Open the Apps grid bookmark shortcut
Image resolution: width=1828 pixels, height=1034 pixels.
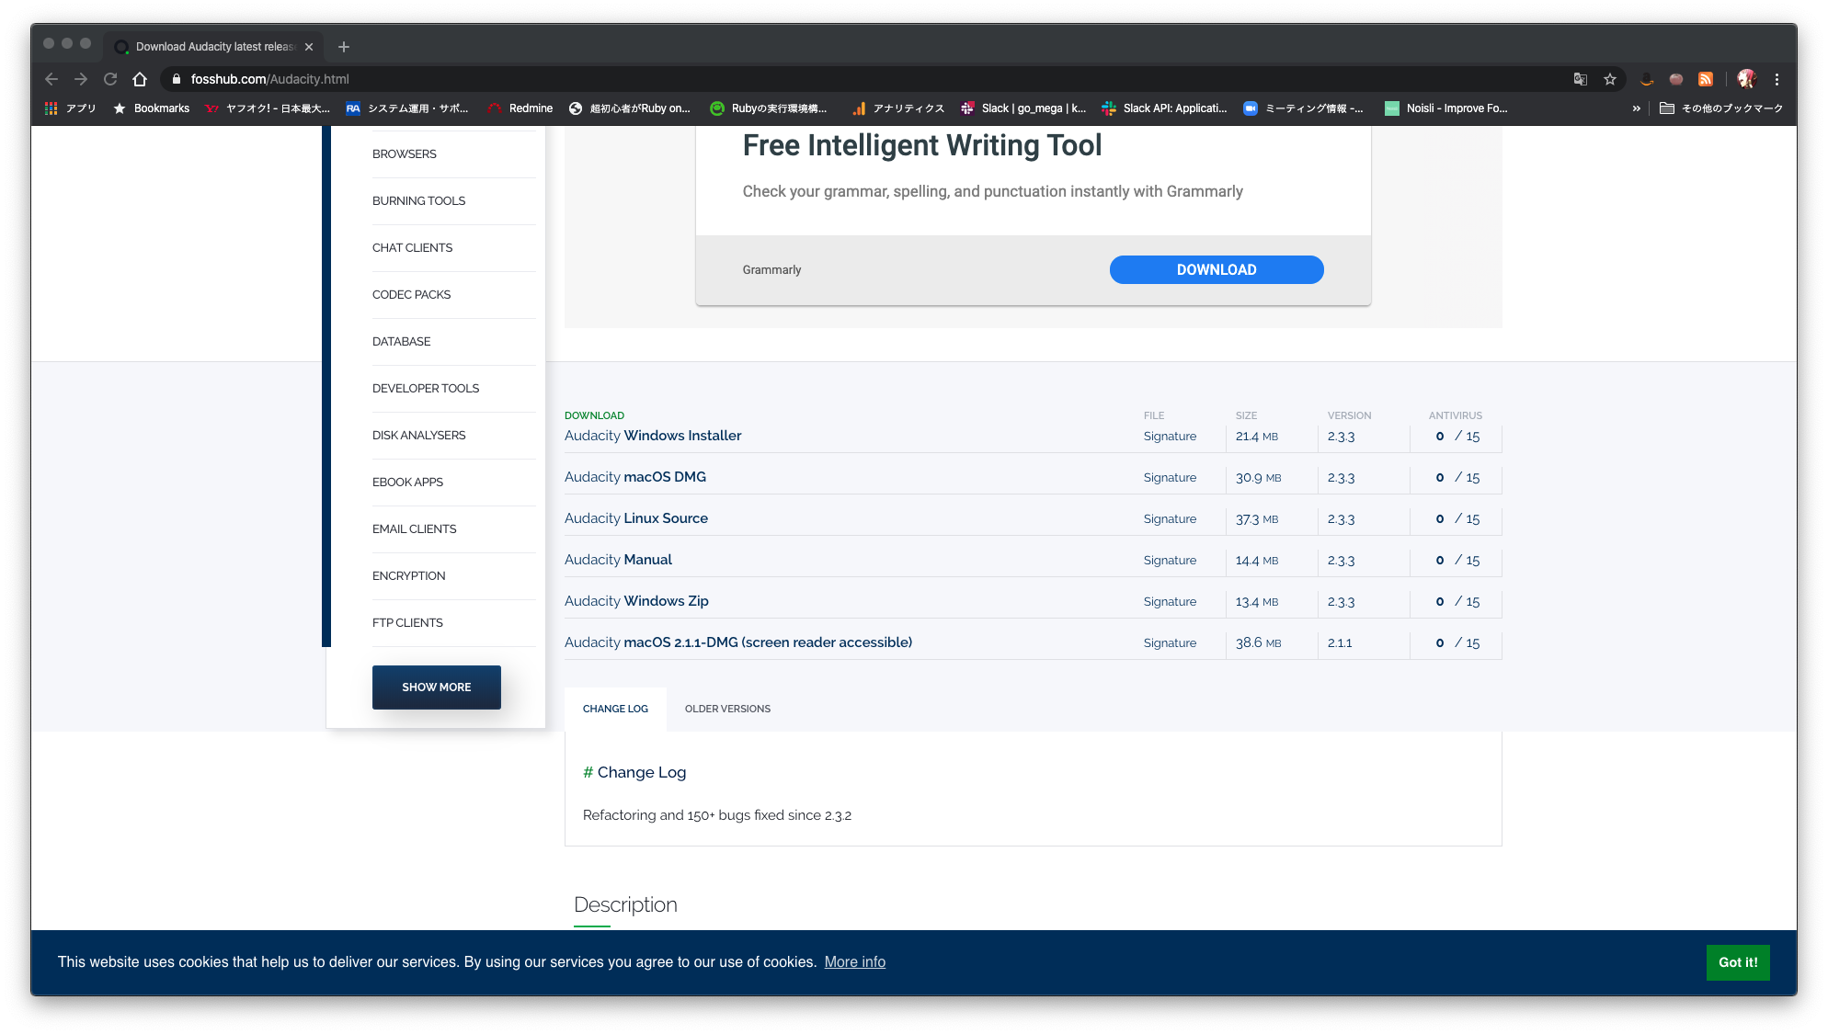click(71, 108)
